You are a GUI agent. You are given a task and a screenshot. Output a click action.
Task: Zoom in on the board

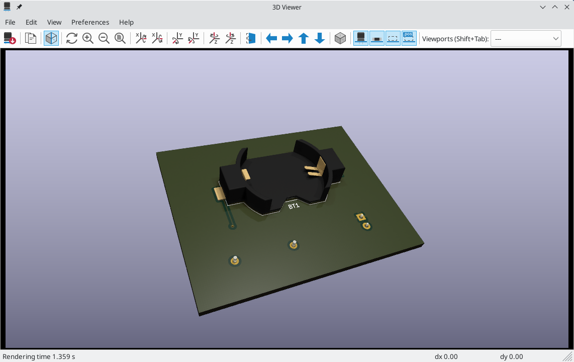tap(88, 38)
